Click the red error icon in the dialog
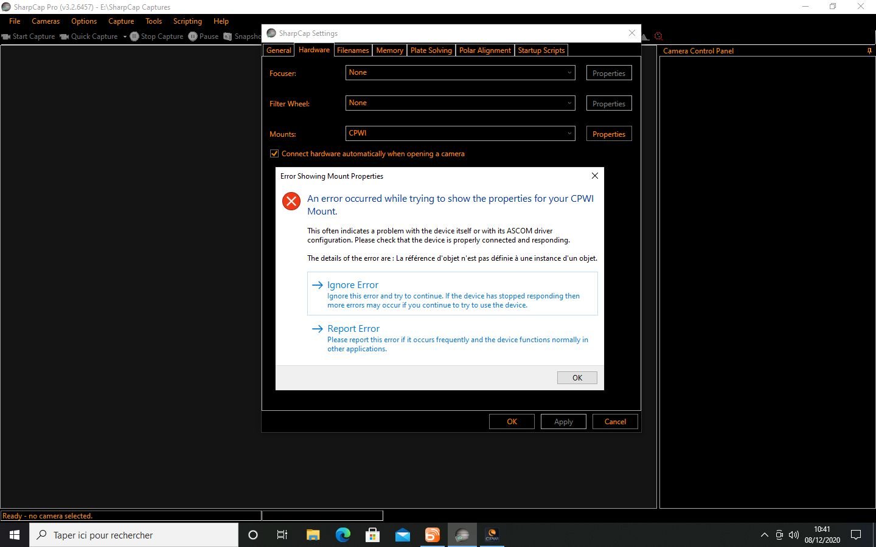This screenshot has height=547, width=876. click(291, 201)
